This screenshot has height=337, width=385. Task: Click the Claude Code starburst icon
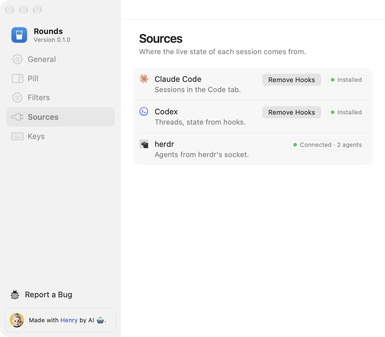pos(144,79)
